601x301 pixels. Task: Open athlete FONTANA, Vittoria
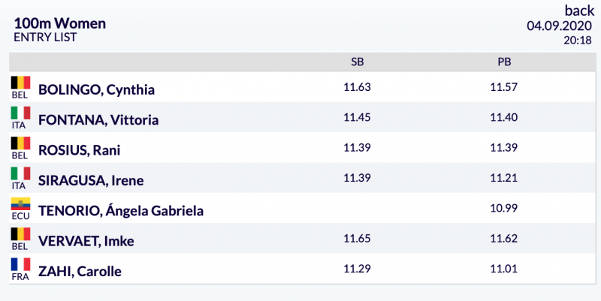click(98, 120)
